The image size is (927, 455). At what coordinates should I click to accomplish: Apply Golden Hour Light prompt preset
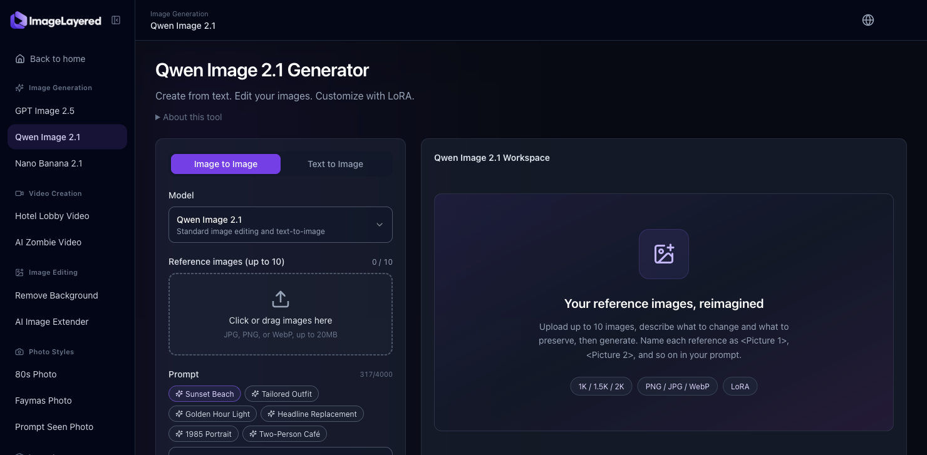click(x=213, y=414)
